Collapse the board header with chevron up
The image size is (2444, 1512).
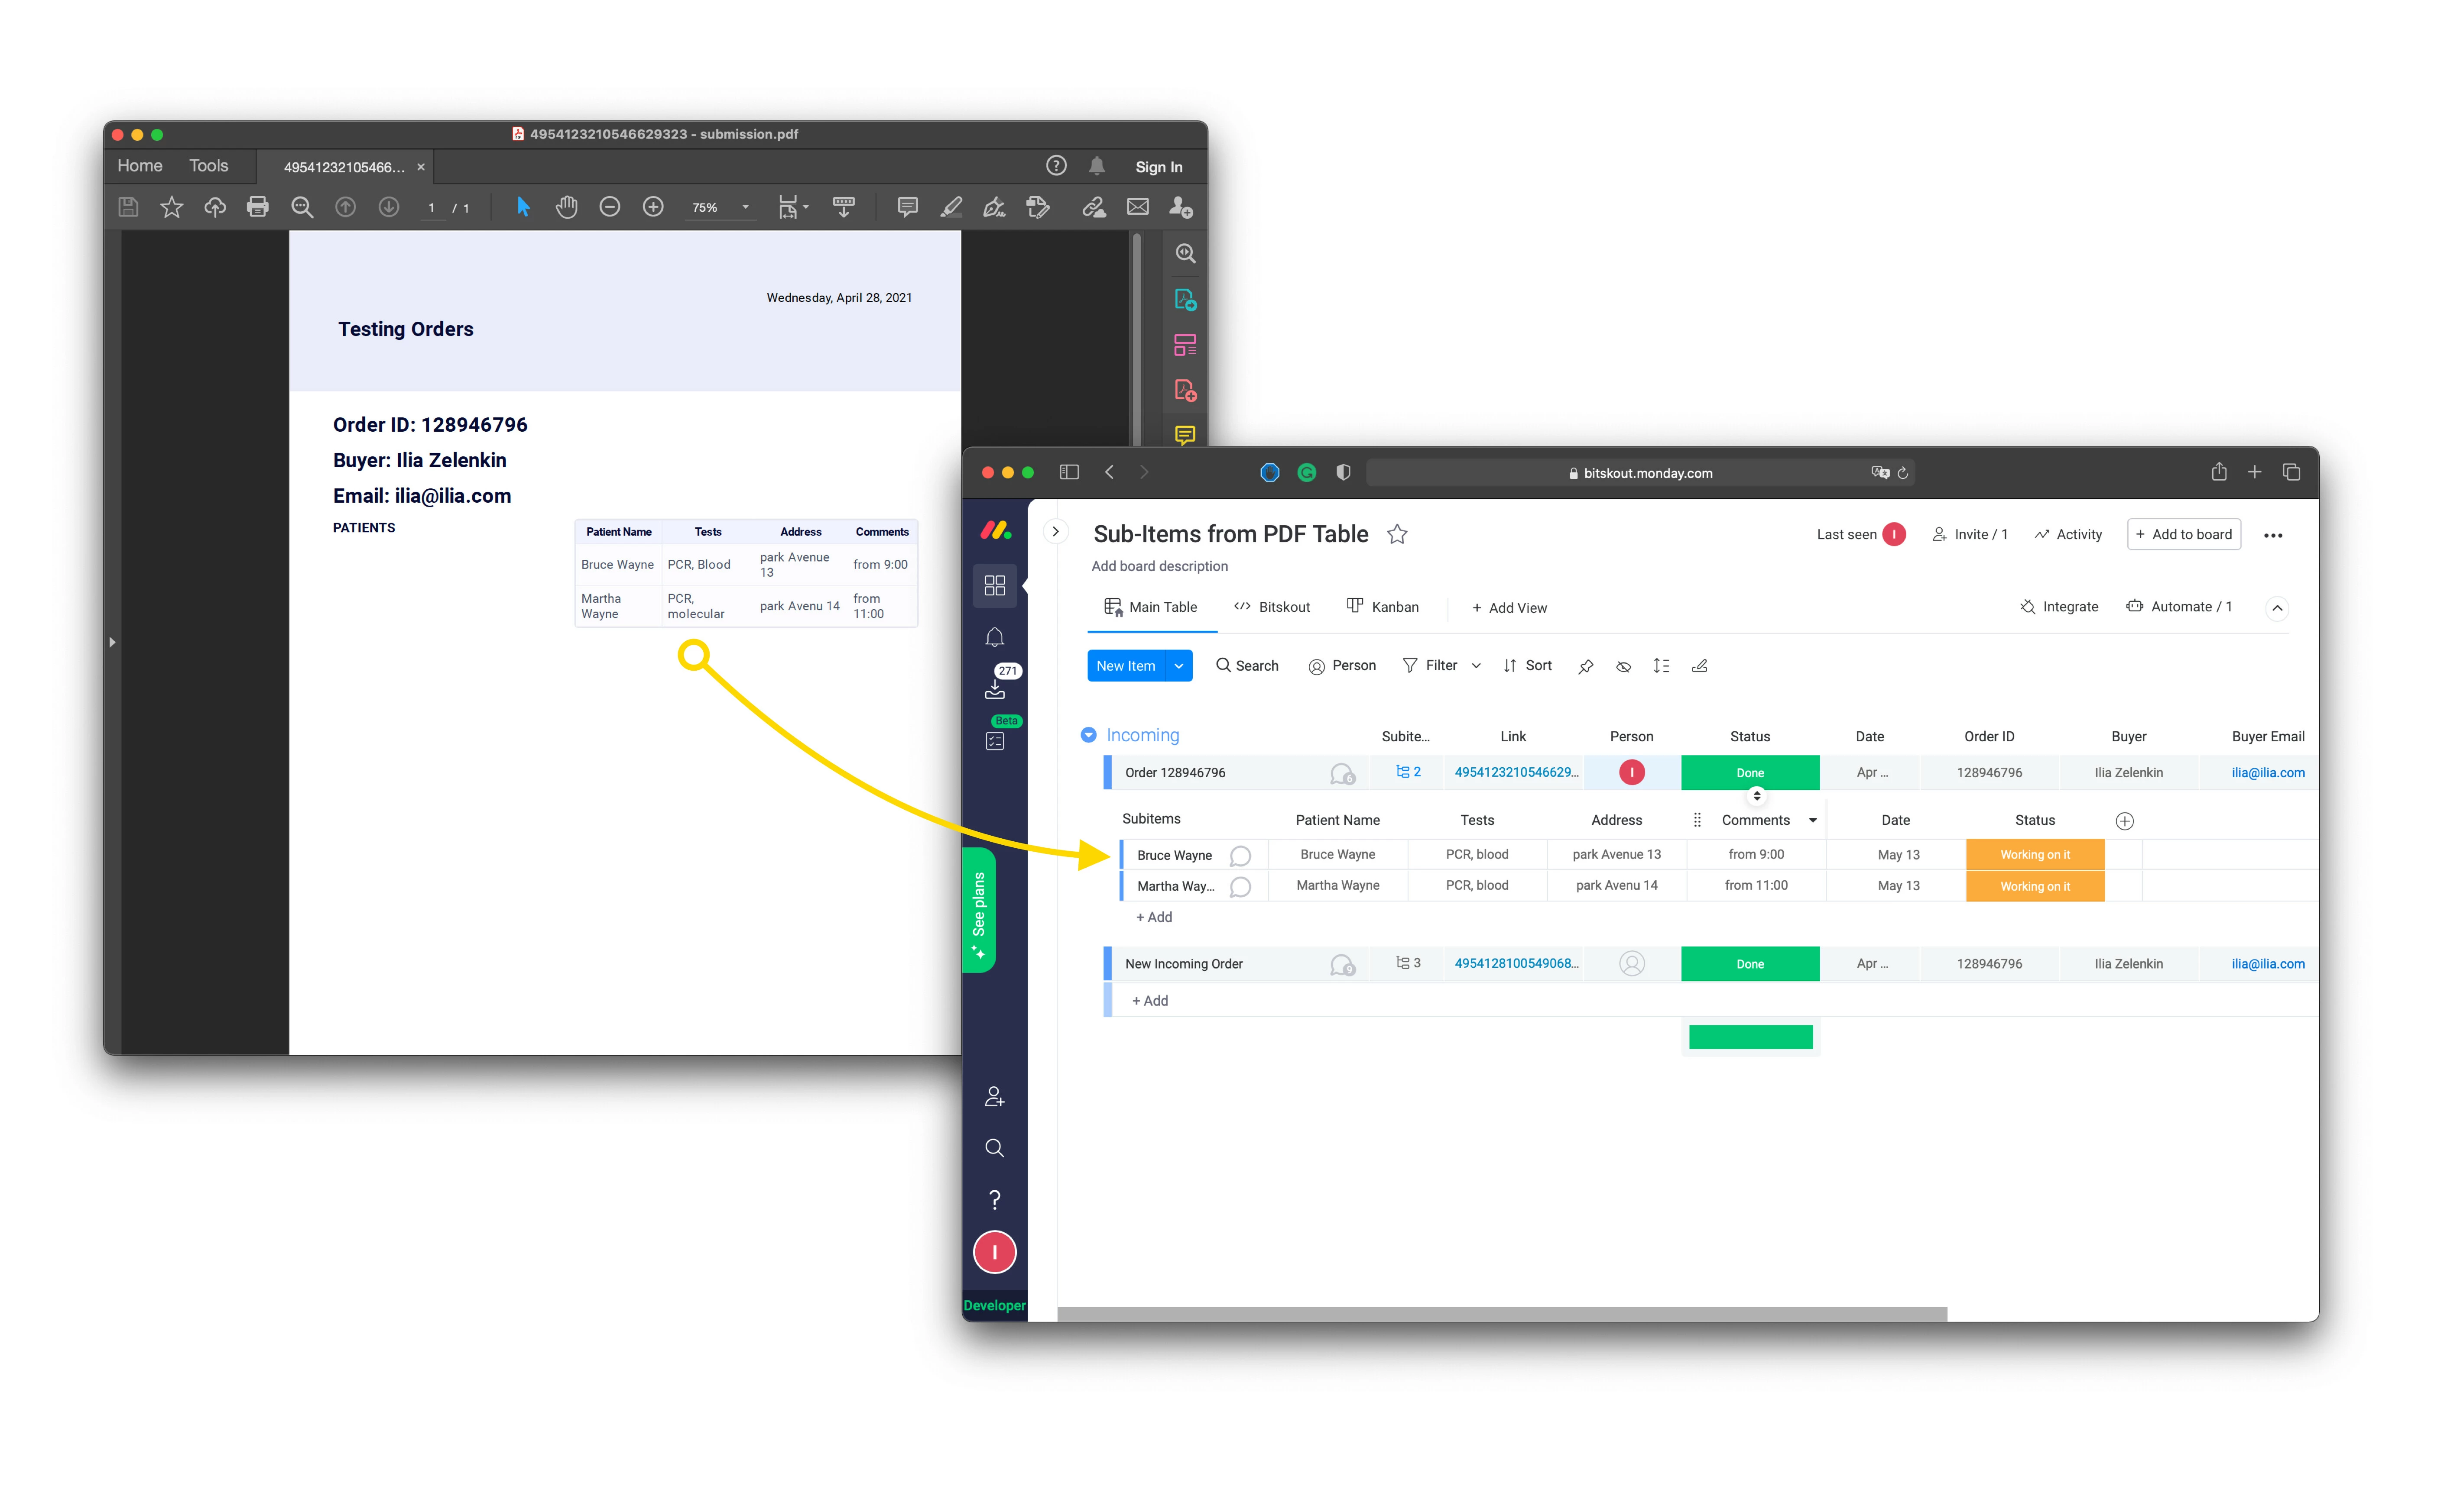[2276, 608]
